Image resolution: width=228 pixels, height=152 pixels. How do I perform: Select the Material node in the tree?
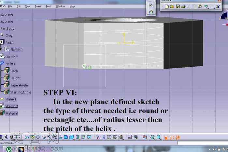[x=11, y=113]
